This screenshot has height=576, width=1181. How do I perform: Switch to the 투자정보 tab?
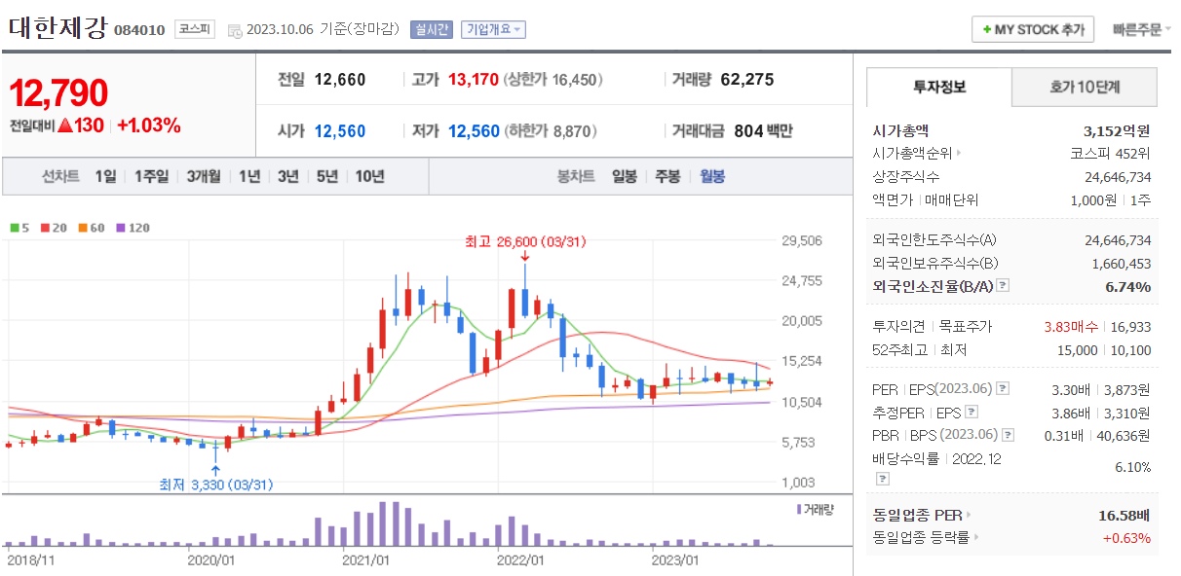[939, 87]
